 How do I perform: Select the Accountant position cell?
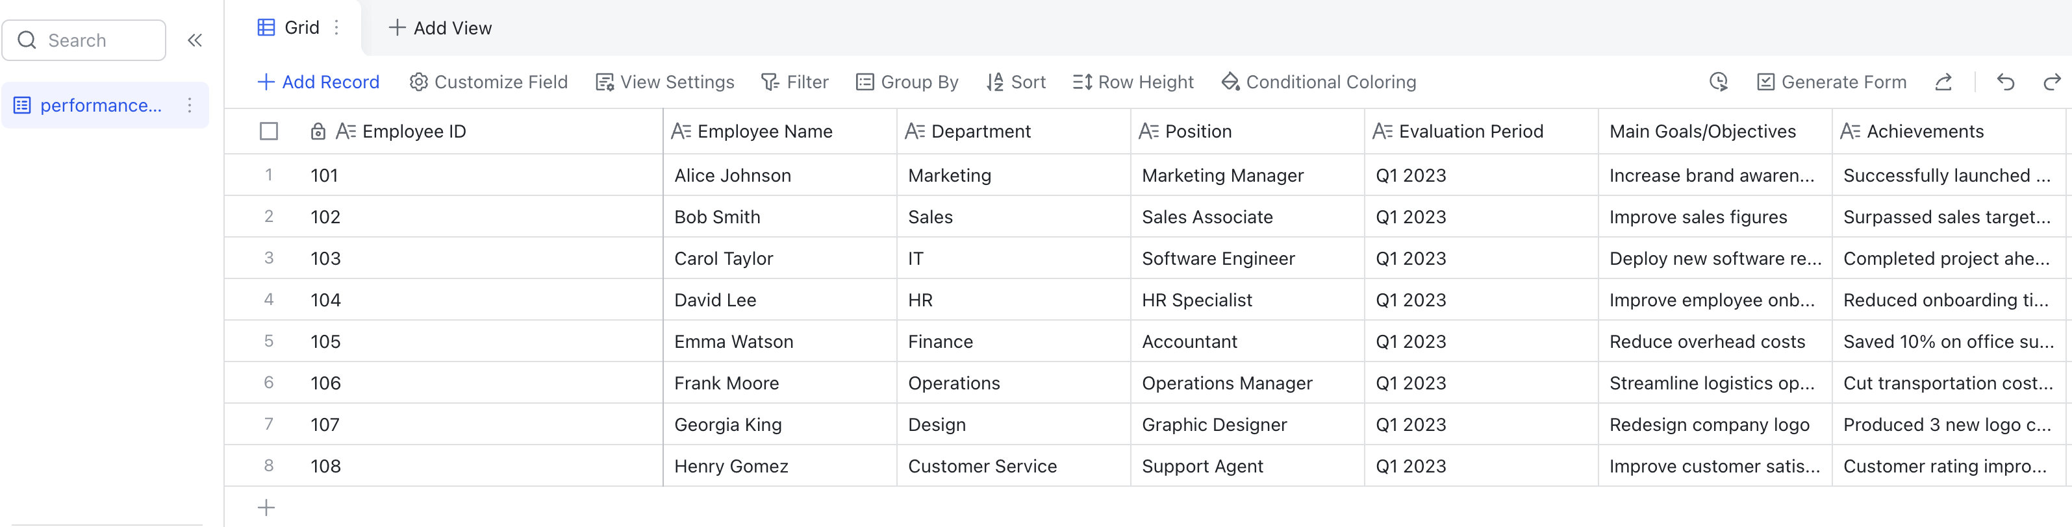(1248, 341)
